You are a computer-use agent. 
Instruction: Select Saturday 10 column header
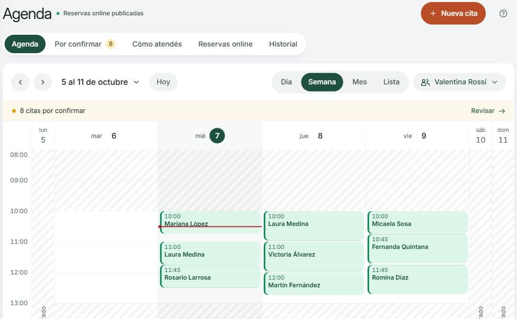(x=481, y=135)
